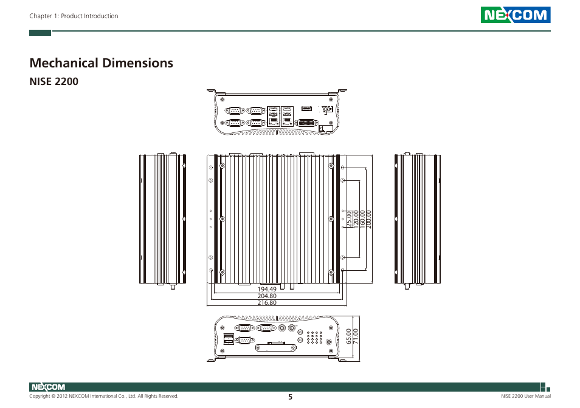Click the 65.00 height dimension
This screenshot has width=580, height=408.
[x=348, y=336]
